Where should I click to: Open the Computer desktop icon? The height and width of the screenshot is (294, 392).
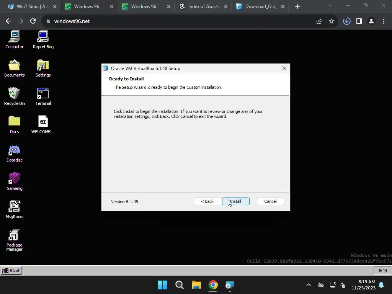[x=14, y=40]
